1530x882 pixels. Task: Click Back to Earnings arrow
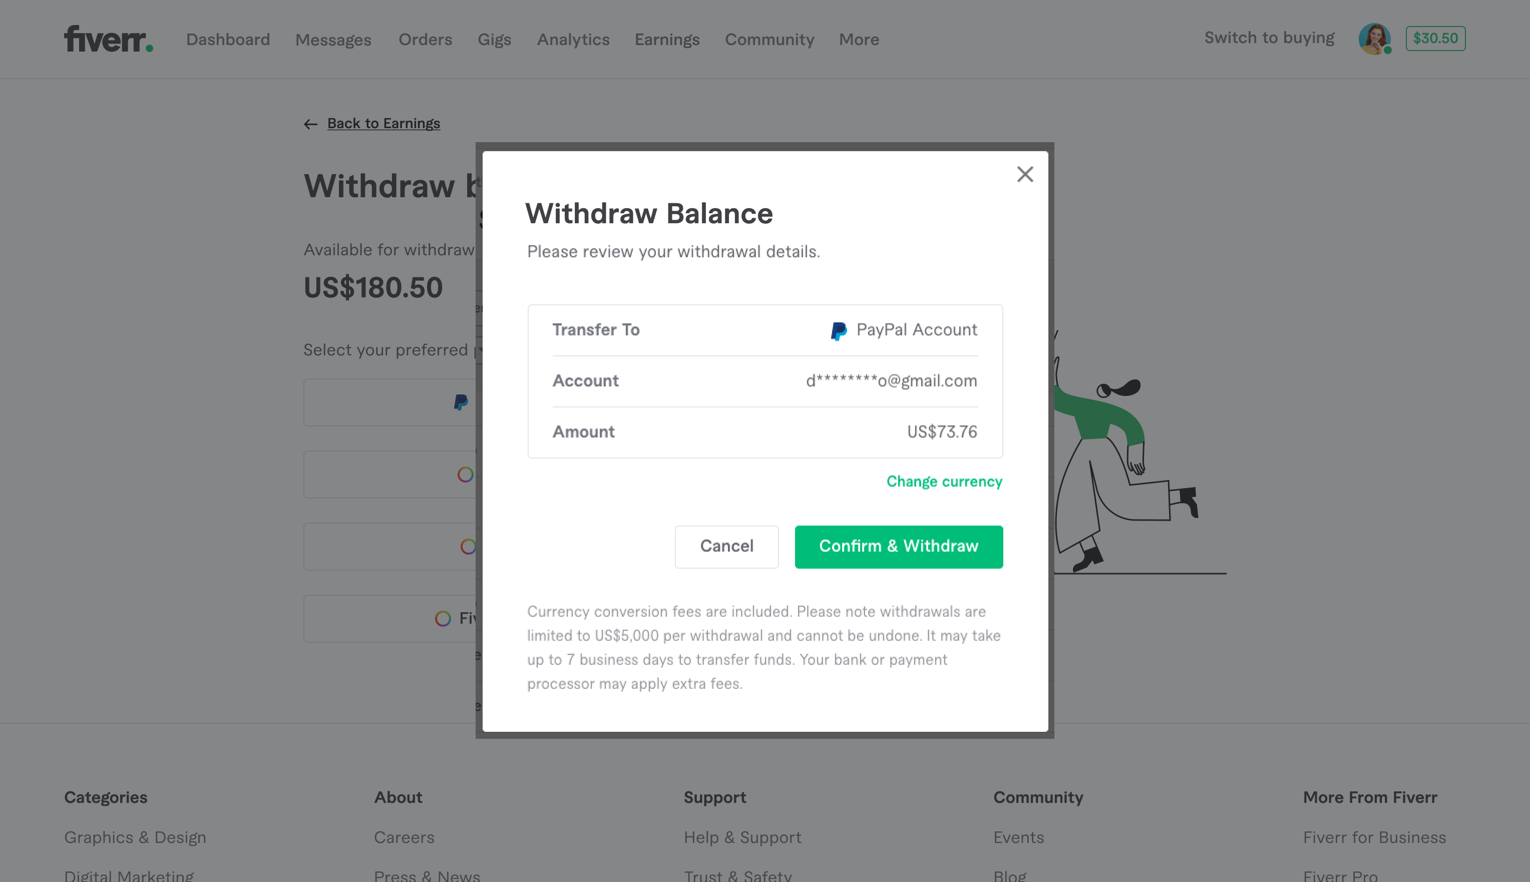(x=311, y=123)
